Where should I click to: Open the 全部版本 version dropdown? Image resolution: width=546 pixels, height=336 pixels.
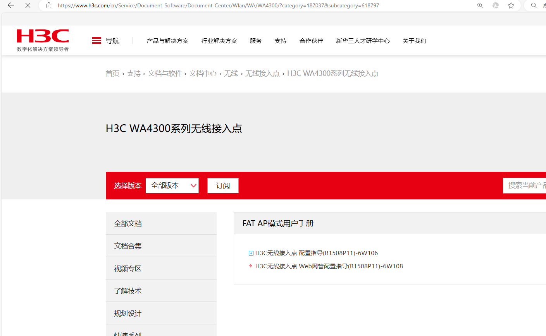(172, 185)
